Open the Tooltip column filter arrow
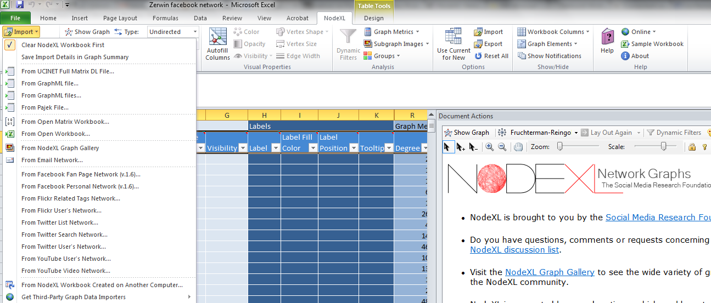711x303 pixels. (389, 148)
